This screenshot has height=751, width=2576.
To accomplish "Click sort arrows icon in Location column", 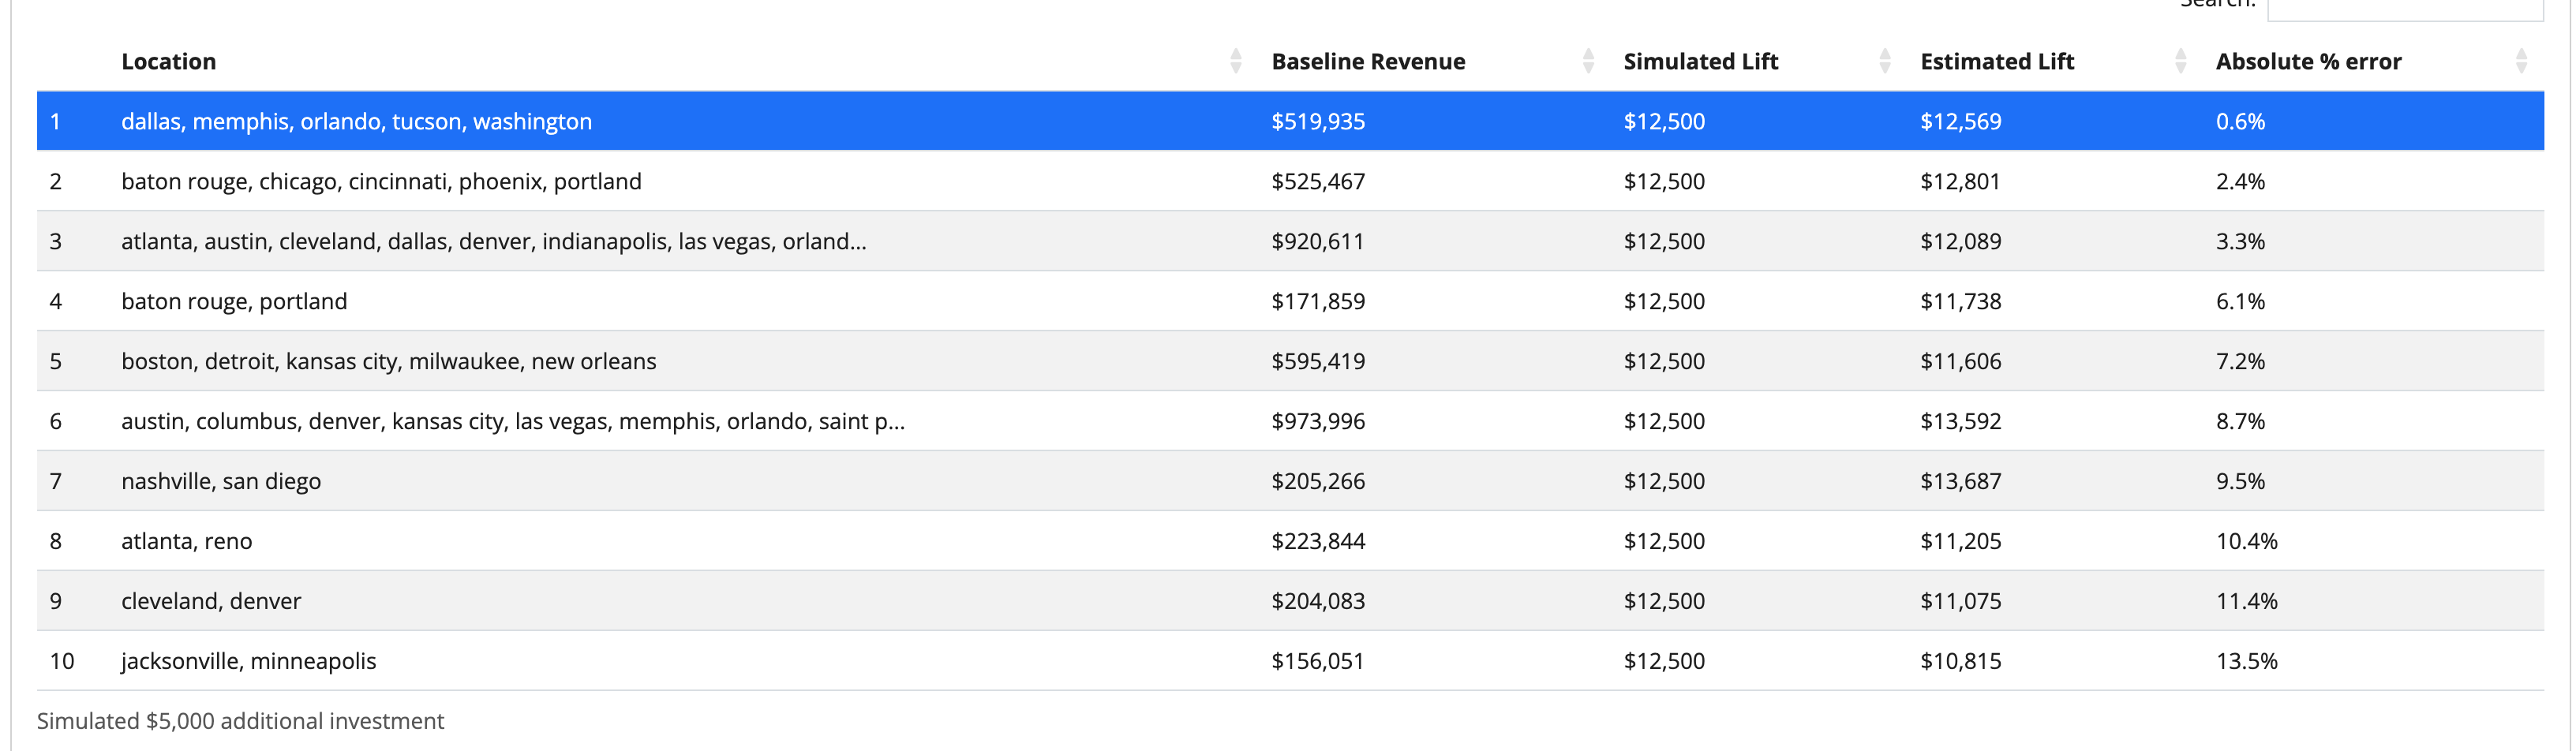I will [x=1235, y=61].
